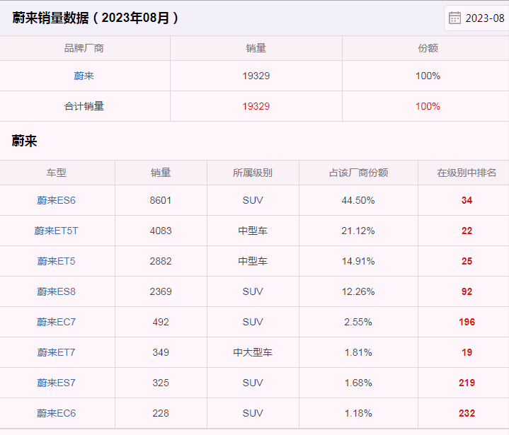
Task: Click the ES6 sales value 8601
Action: (x=161, y=200)
